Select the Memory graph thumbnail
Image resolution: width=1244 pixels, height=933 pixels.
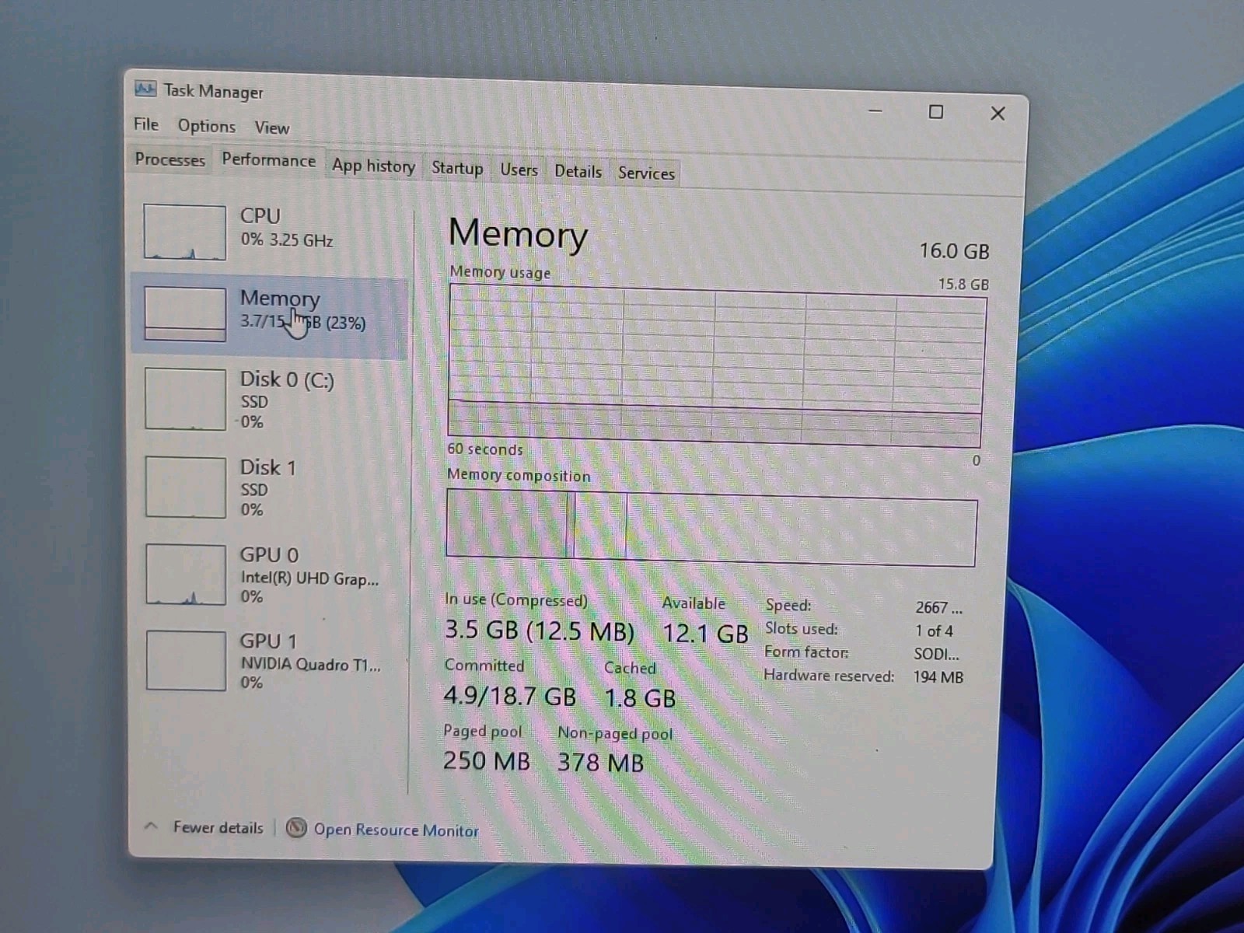pos(185,313)
